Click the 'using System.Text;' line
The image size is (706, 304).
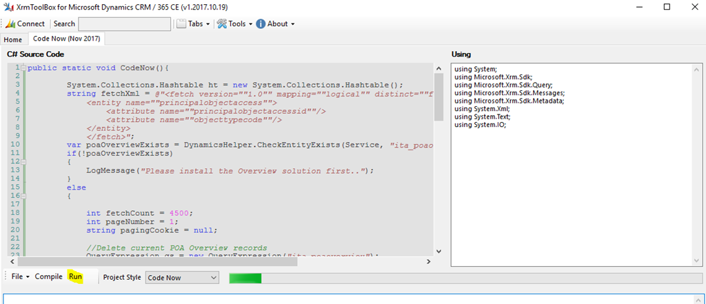[x=482, y=116]
